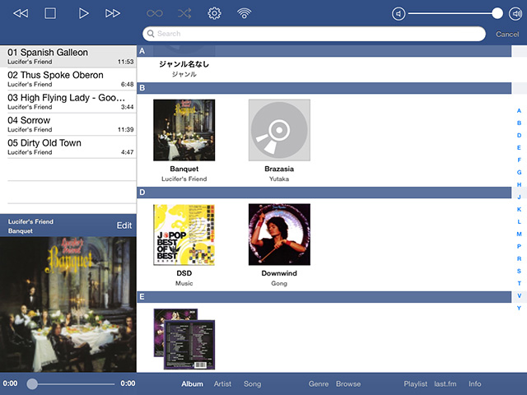
Task: Jump to letter Y in index
Action: click(519, 308)
